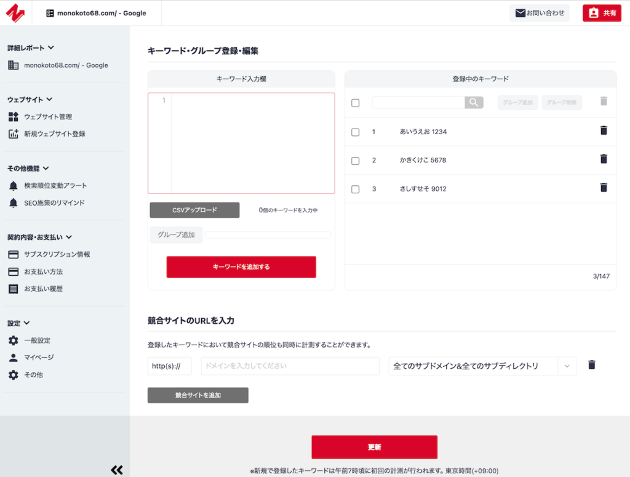Click the bulk delete trash icon in header
This screenshot has width=630, height=477.
click(x=603, y=102)
